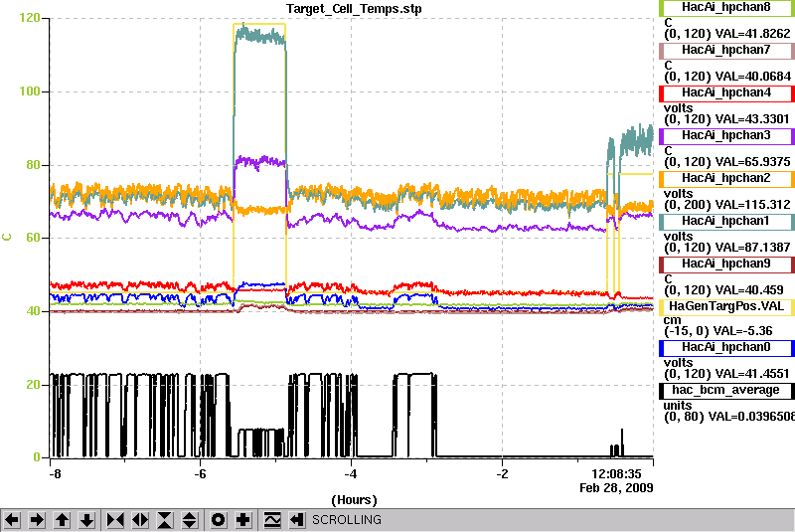Viewport: 795px width, 532px height.
Task: Click the inward-pointing horizontal triangles zoom icon
Action: click(115, 520)
